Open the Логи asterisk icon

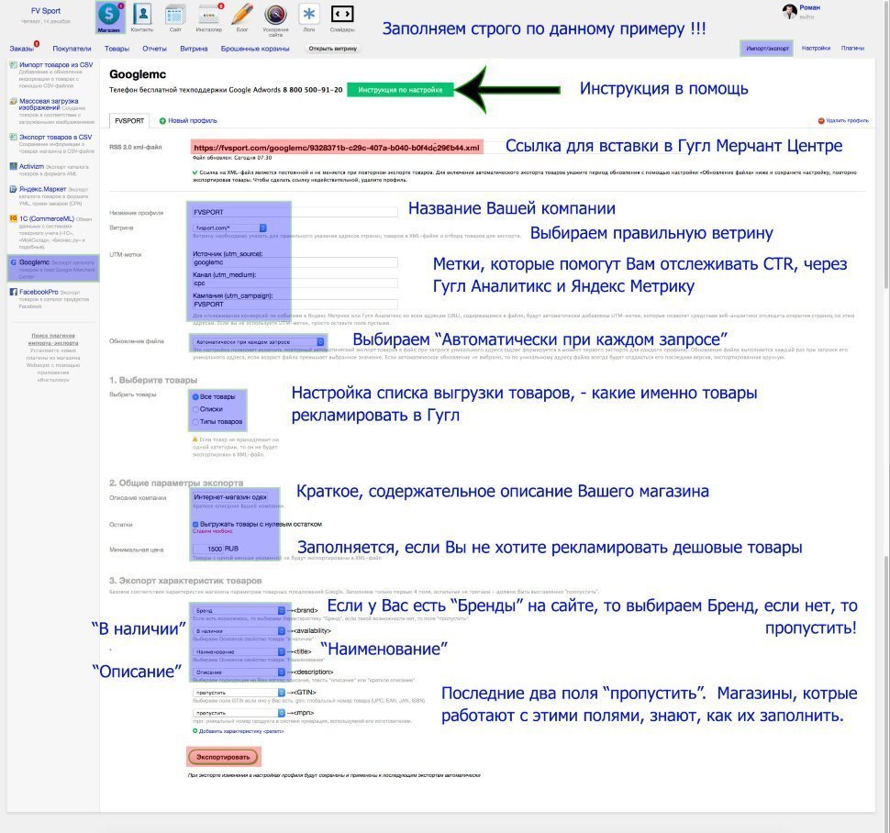click(308, 16)
